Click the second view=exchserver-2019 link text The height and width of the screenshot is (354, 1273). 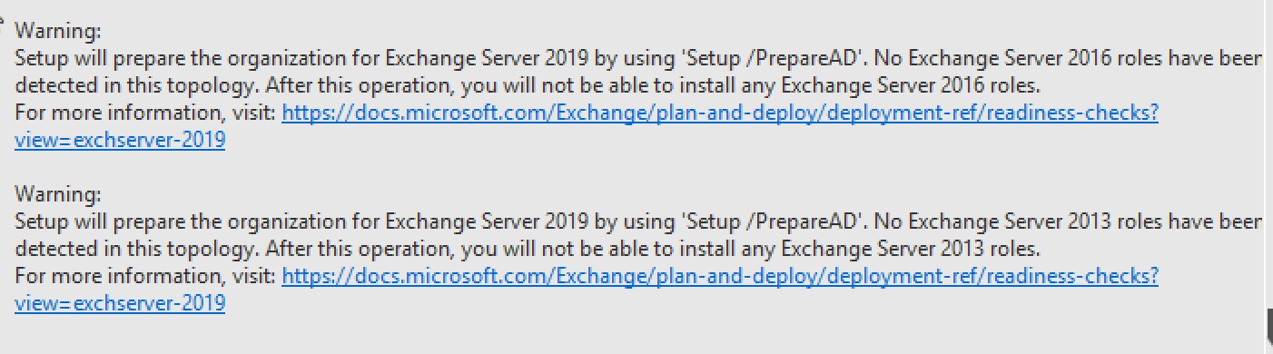pyautogui.click(x=120, y=304)
